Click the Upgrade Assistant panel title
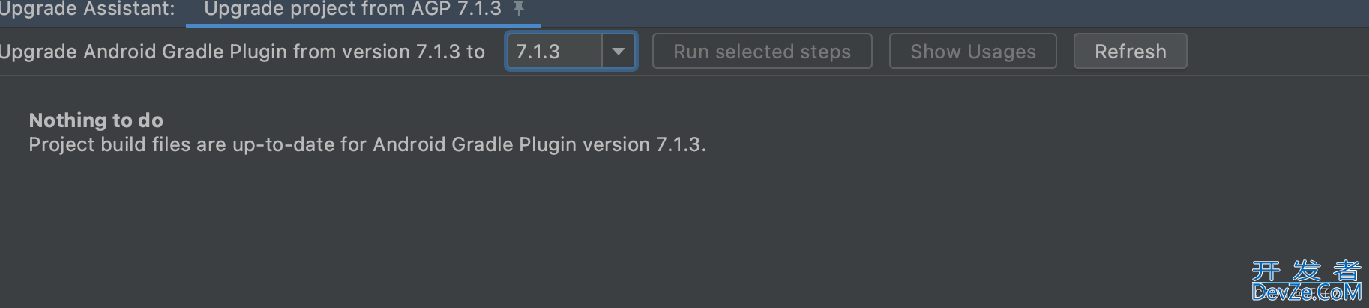 pos(87,10)
